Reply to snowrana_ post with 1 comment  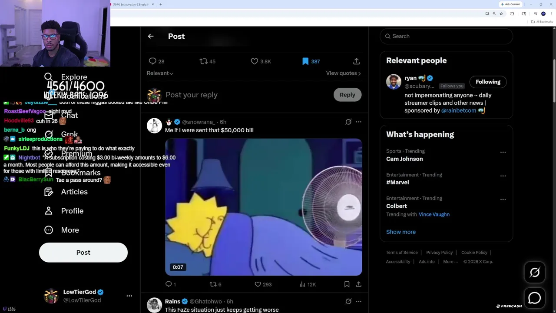click(x=171, y=284)
